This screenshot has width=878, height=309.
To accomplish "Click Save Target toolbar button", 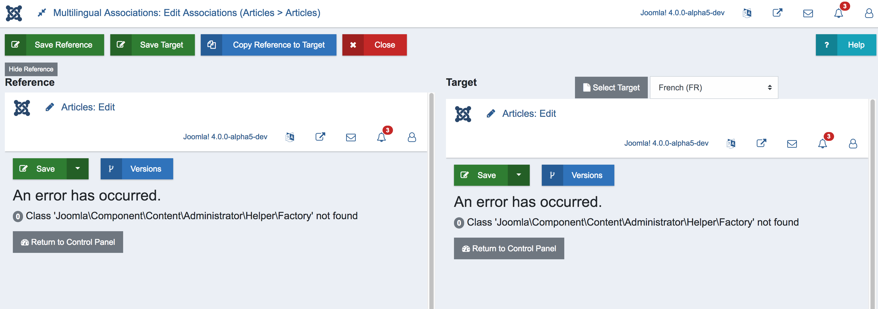I will (x=152, y=45).
